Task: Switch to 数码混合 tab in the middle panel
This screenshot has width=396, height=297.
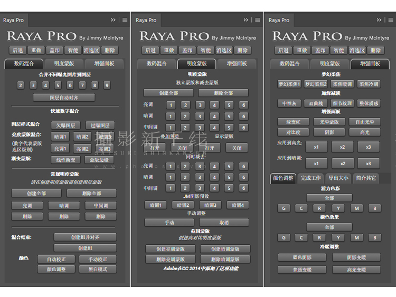Action: 157,64
